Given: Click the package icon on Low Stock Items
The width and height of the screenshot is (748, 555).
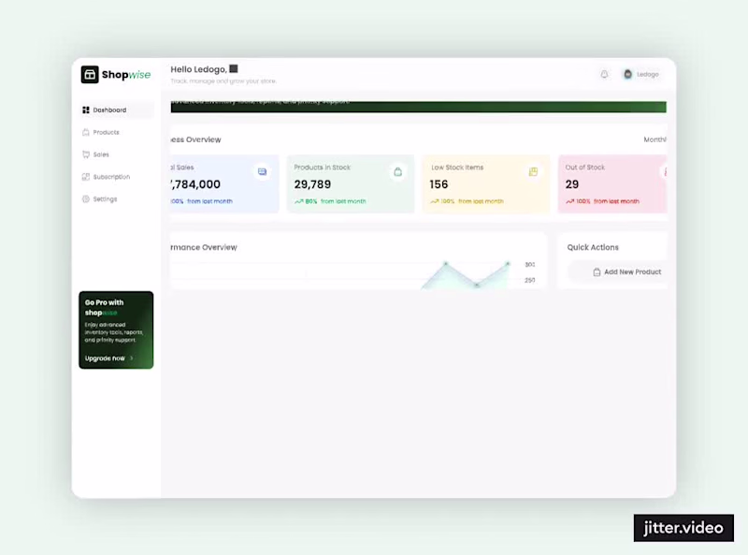Looking at the screenshot, I should point(533,171).
